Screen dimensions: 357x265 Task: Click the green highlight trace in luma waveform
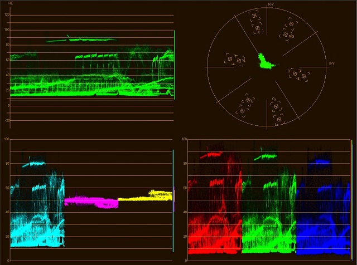tap(81, 40)
